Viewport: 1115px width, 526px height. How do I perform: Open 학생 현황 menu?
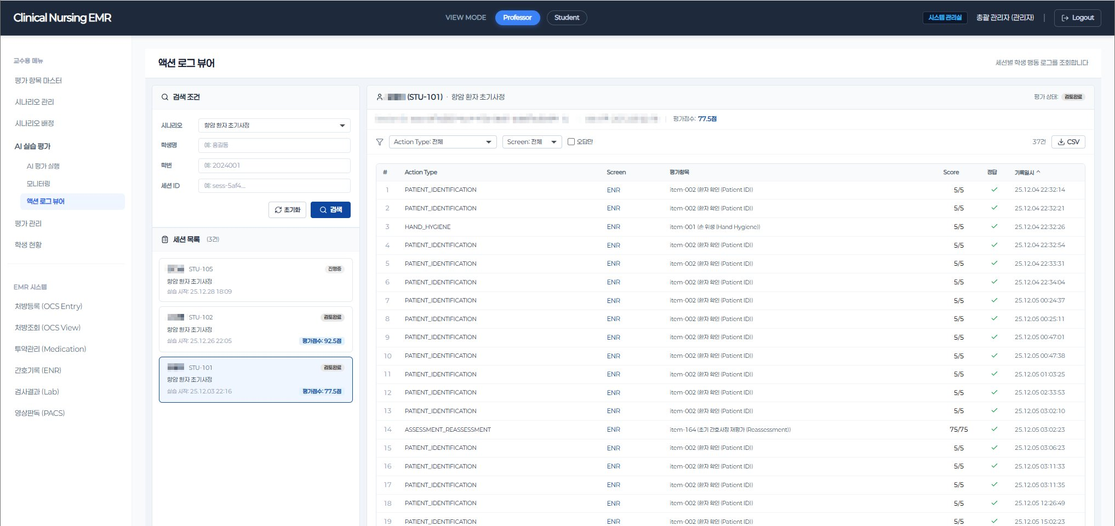pos(28,245)
